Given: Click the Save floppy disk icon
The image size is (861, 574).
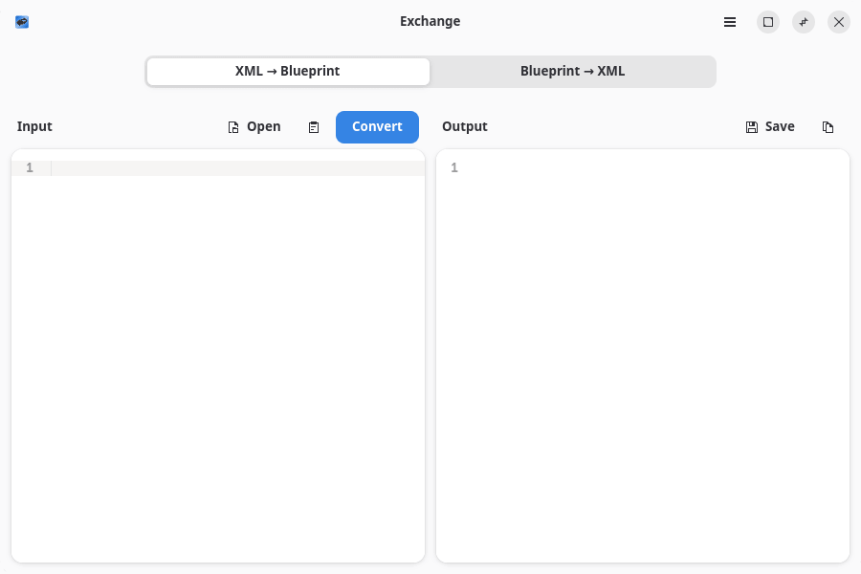Looking at the screenshot, I should coord(752,127).
